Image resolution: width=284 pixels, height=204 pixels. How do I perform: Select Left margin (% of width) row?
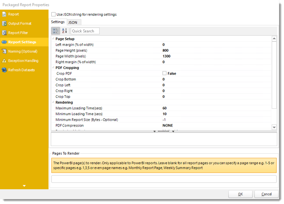[161, 44]
